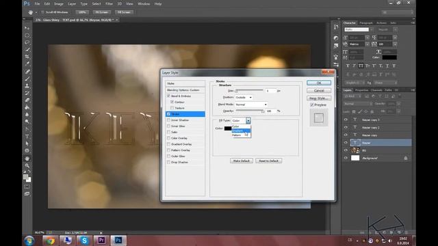
Task: Select the Blur tool
Action: coord(27,114)
